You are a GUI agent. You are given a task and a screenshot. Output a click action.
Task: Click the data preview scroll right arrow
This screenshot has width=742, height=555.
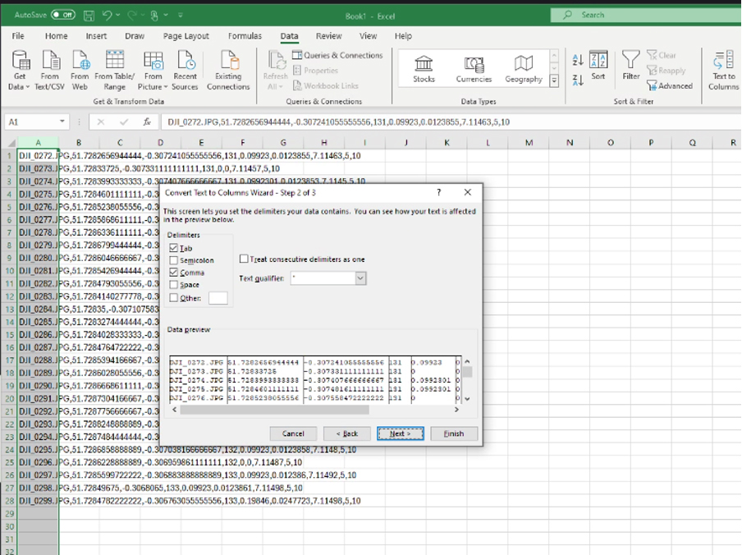point(456,410)
